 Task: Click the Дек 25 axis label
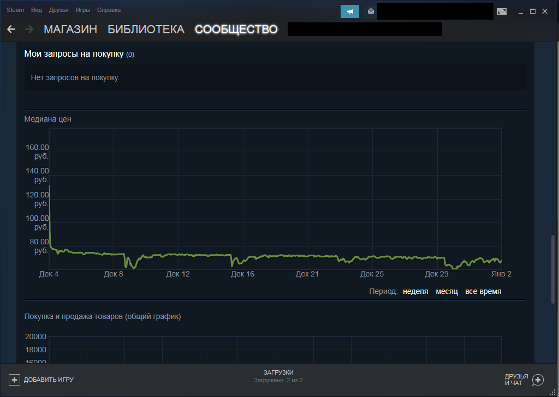tap(372, 274)
